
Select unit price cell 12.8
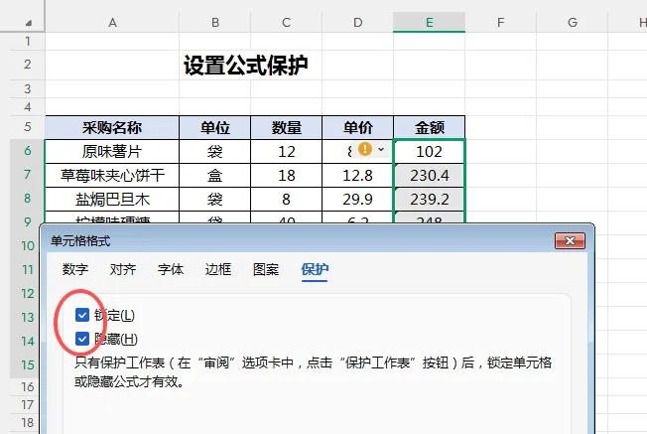click(x=358, y=176)
